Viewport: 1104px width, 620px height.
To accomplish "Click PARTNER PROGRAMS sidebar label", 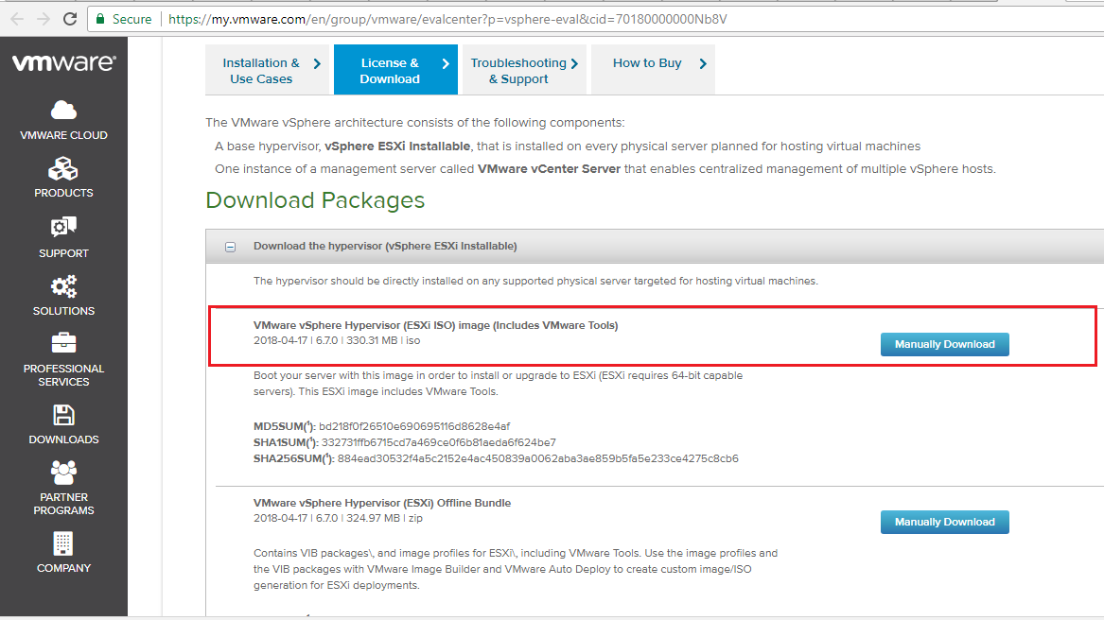I will tap(63, 504).
